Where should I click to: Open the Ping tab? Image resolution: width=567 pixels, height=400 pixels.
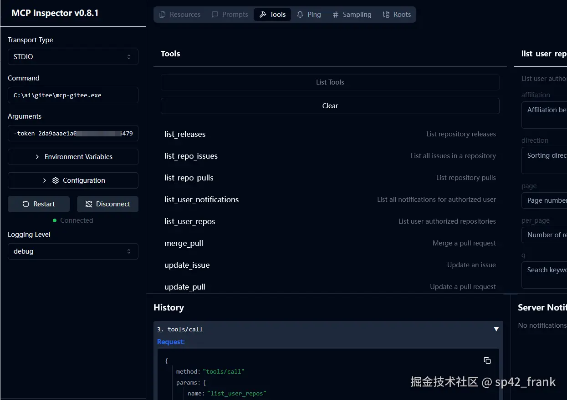click(309, 15)
